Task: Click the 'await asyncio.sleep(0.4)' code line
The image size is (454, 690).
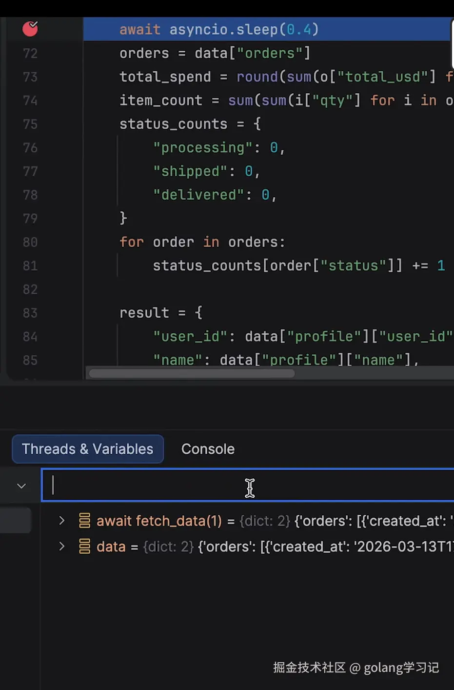Action: pos(219,29)
